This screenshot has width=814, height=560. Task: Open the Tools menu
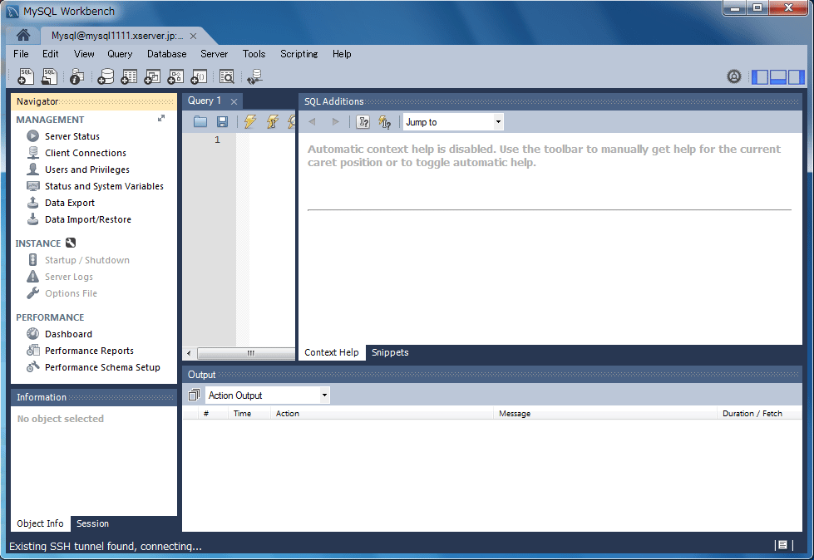254,54
